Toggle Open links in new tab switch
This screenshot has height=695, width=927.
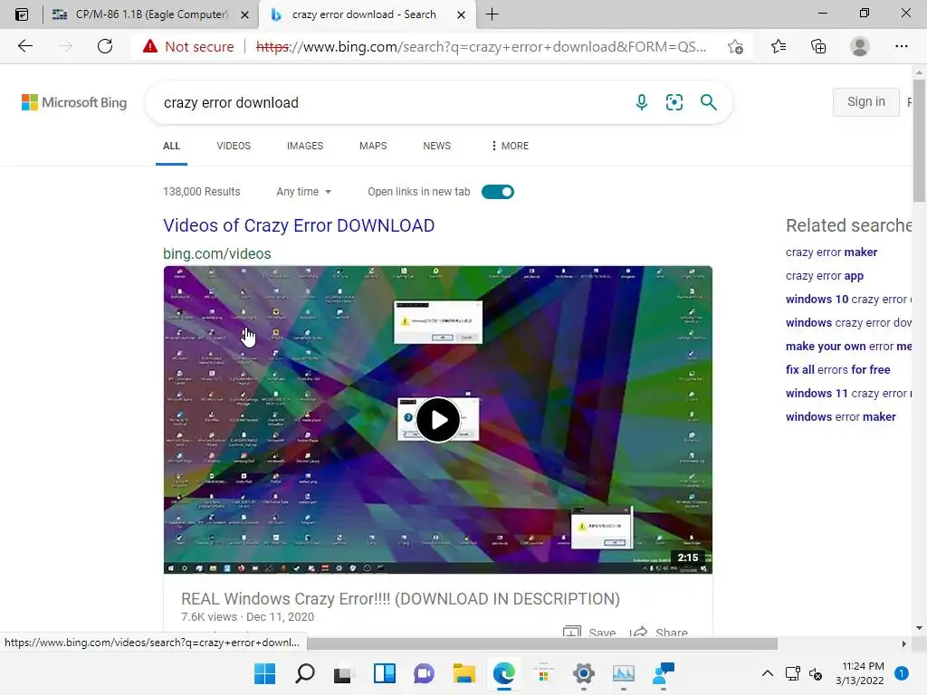tap(498, 192)
